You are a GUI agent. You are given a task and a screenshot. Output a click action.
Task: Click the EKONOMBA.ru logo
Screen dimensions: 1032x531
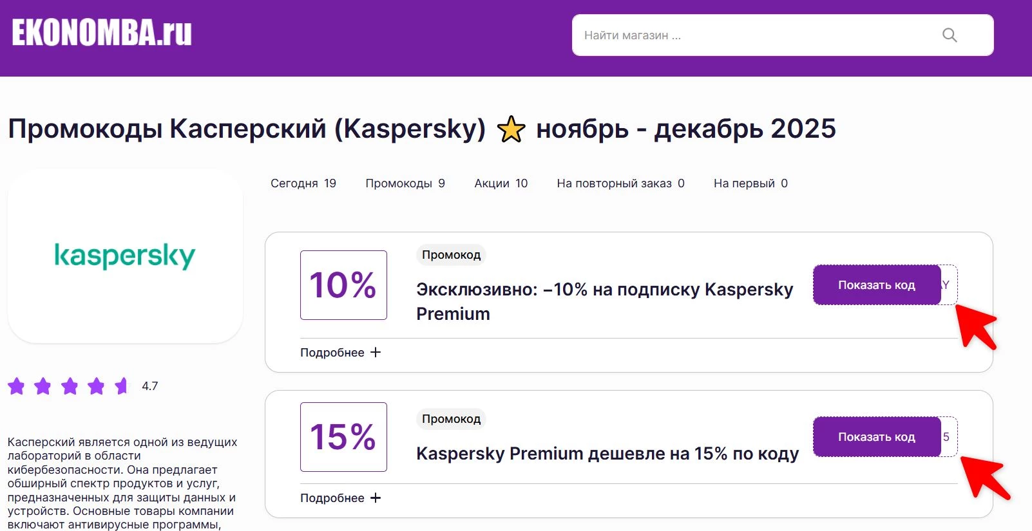(x=100, y=33)
